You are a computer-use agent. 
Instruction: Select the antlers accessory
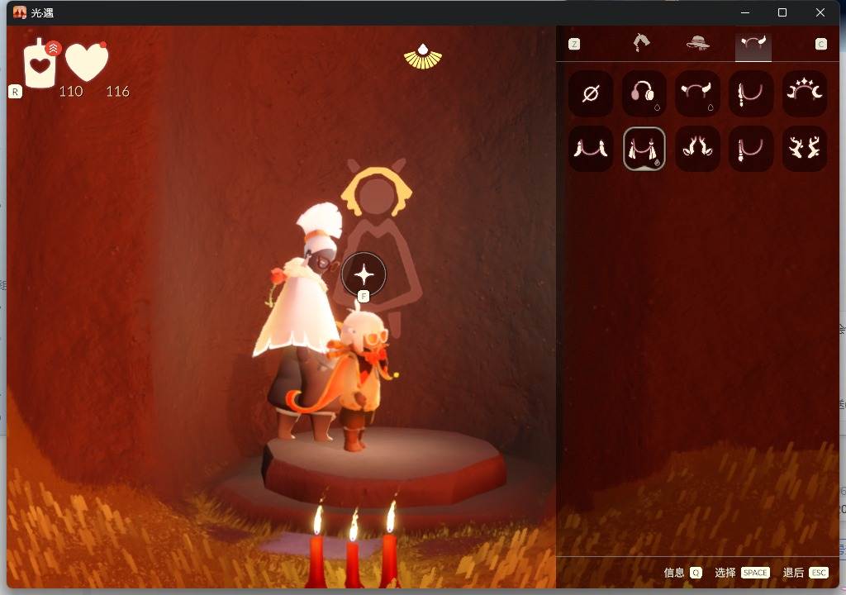[805, 149]
